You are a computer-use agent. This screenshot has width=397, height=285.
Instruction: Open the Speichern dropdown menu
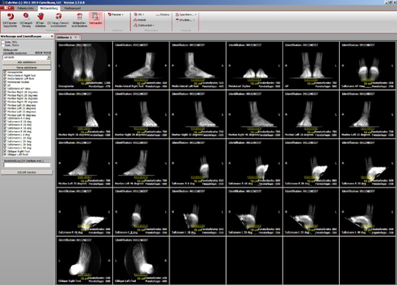(x=186, y=14)
